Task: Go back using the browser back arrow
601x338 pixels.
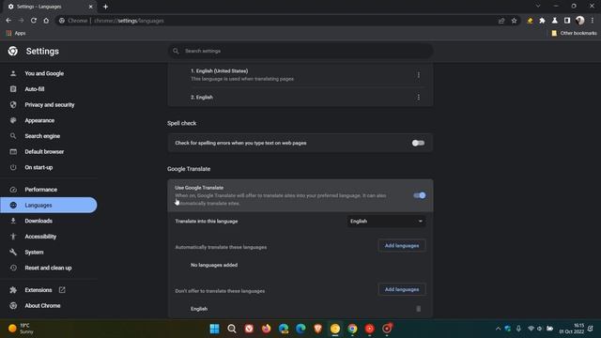Action: click(x=8, y=21)
